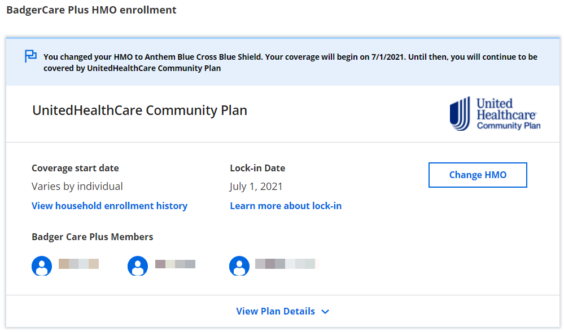Click the flag icon in the notification banner

pyautogui.click(x=30, y=56)
